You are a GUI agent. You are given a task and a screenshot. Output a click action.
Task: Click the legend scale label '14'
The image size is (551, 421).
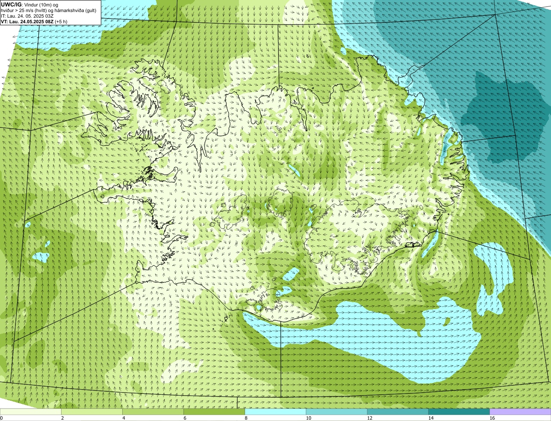[x=431, y=418]
